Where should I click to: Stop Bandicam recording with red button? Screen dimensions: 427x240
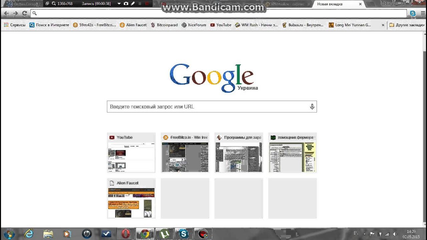pyautogui.click(x=147, y=4)
